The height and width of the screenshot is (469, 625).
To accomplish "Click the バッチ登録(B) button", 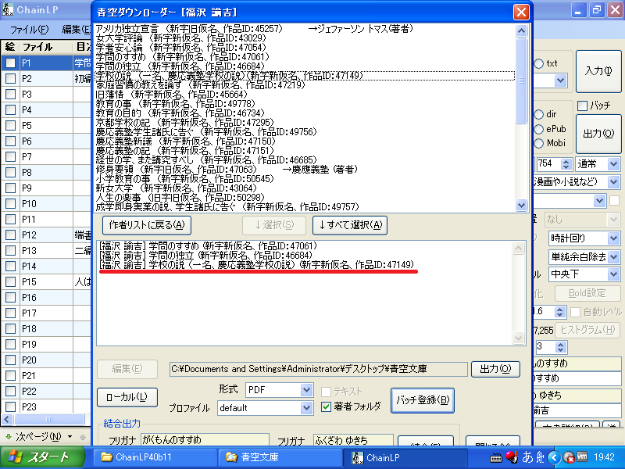I will click(x=423, y=400).
